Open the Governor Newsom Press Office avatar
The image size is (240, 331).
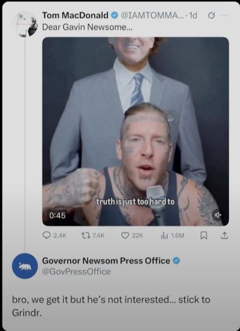[x=25, y=266]
